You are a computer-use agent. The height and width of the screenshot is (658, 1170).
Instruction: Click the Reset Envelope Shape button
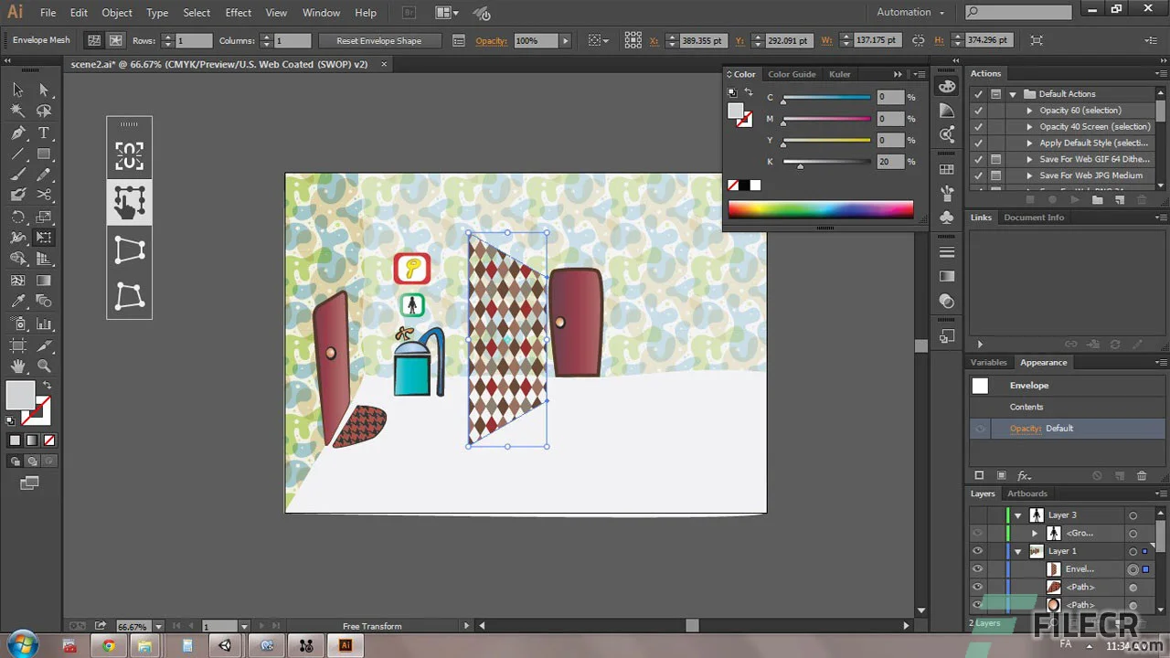[380, 40]
